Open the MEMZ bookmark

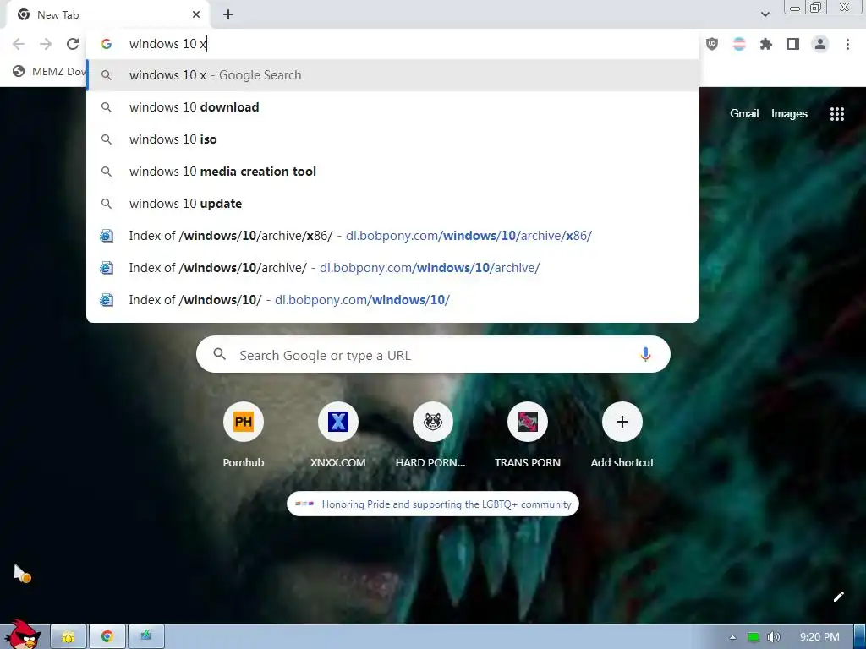[x=50, y=71]
